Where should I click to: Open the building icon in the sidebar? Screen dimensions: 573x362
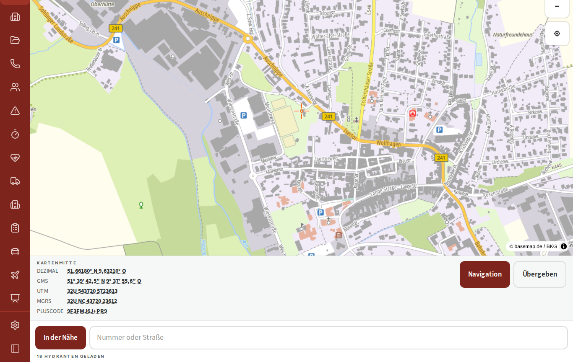click(15, 17)
